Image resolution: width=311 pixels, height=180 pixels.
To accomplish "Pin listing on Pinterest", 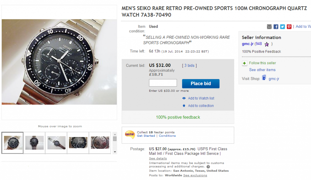I will click(x=289, y=27).
